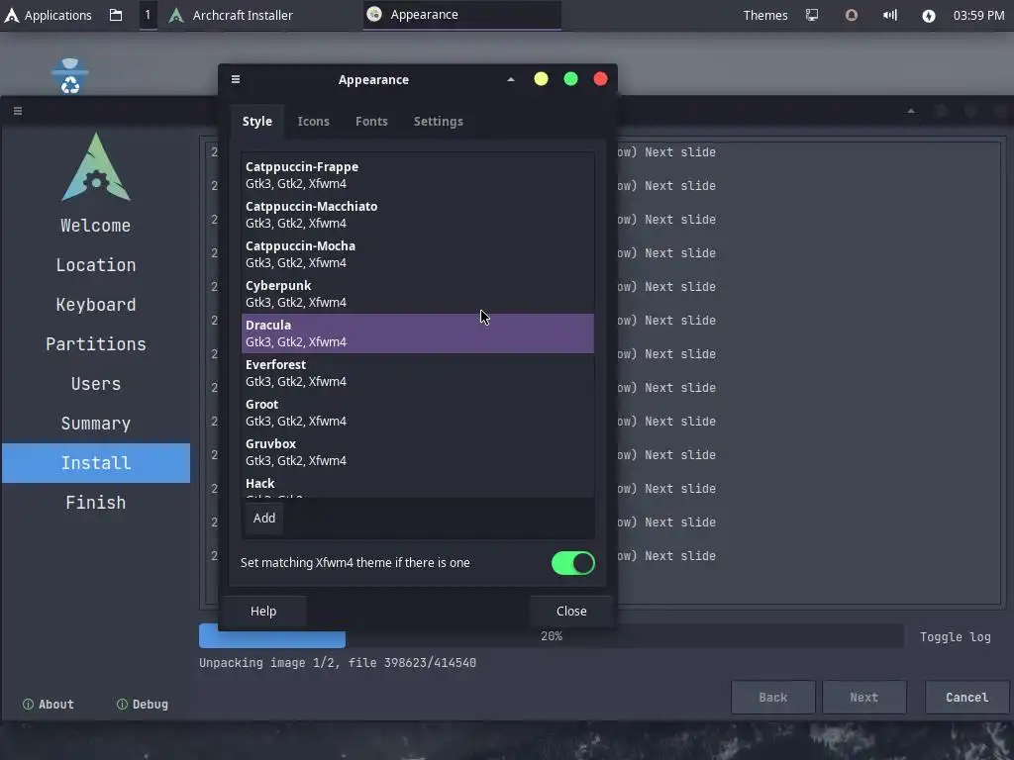Click the Archcraft logo in installer sidebar
Screen dimensions: 1014x760
pos(96,166)
